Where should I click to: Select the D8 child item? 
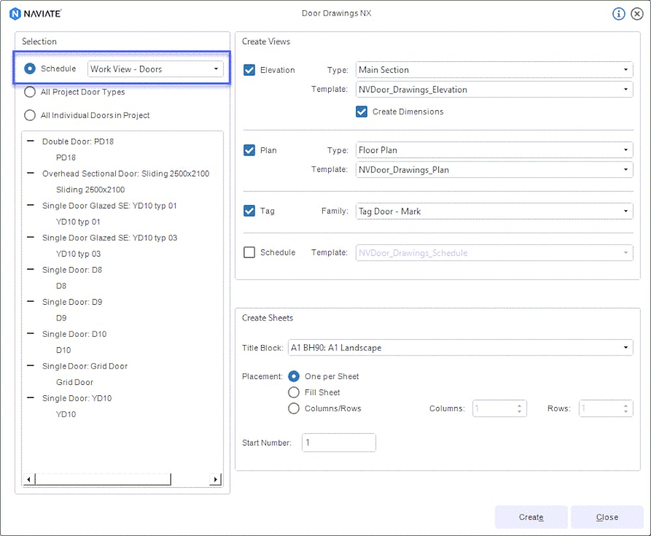coord(61,286)
